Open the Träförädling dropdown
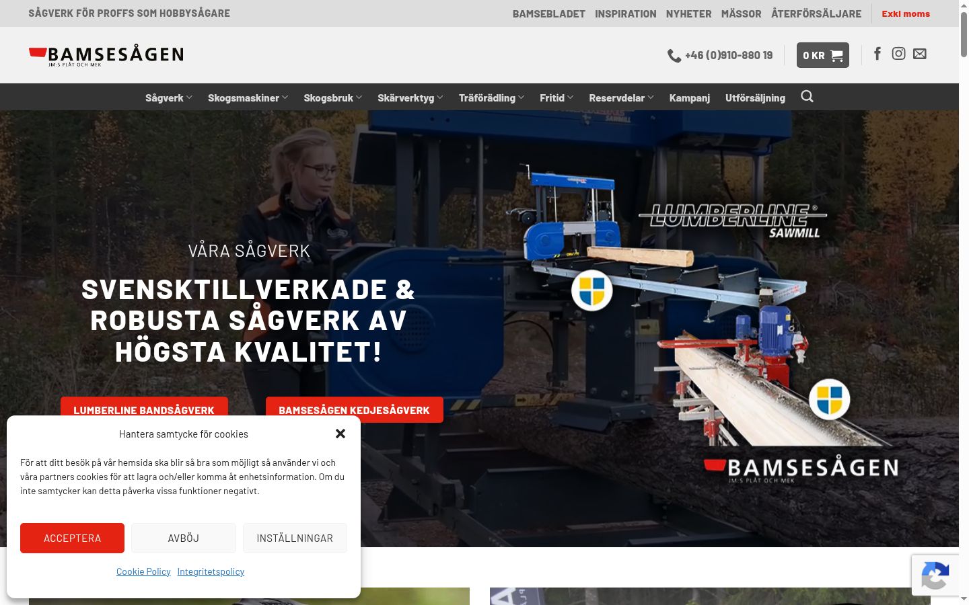 pos(492,97)
